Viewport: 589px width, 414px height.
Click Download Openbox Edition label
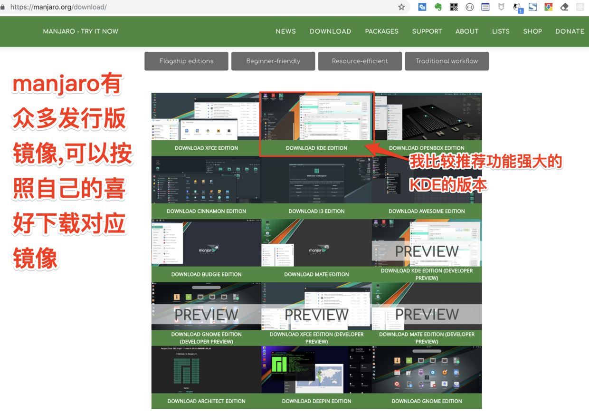click(427, 148)
